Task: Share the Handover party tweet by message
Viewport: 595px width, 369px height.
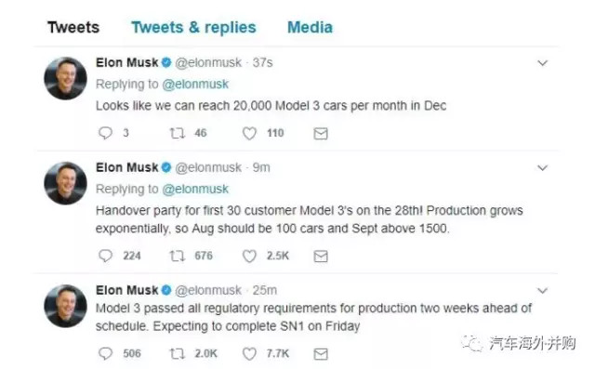Action: [x=321, y=257]
